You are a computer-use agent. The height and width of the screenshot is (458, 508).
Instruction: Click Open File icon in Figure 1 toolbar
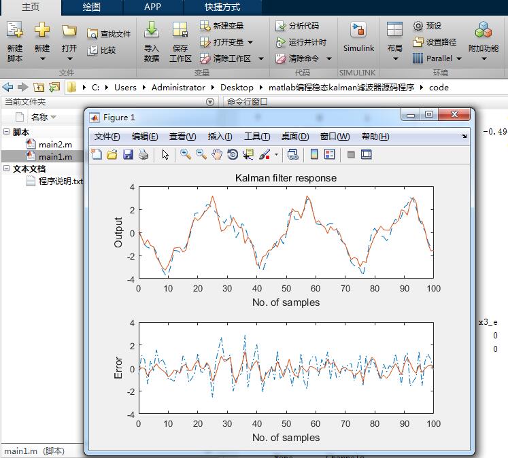point(112,154)
